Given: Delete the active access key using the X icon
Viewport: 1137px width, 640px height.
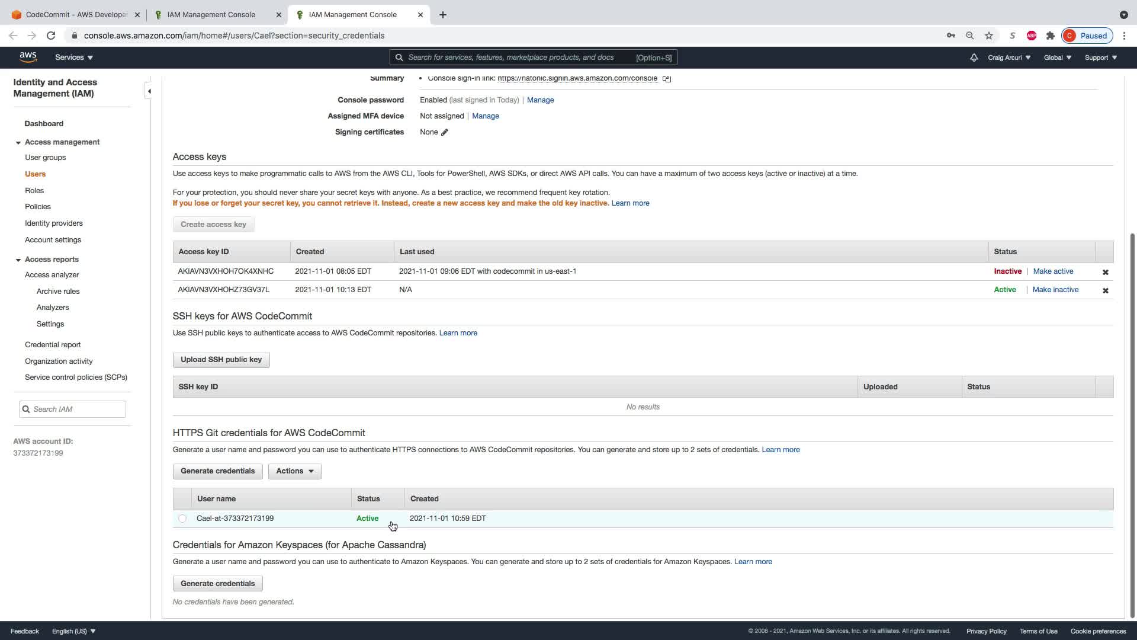Looking at the screenshot, I should click(x=1105, y=290).
